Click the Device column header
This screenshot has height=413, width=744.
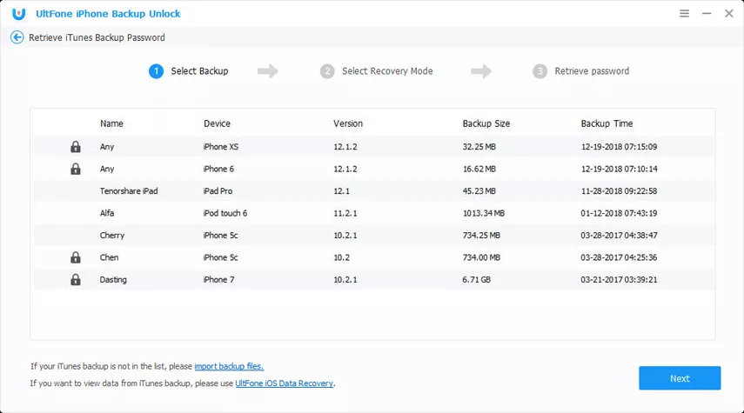click(x=217, y=123)
